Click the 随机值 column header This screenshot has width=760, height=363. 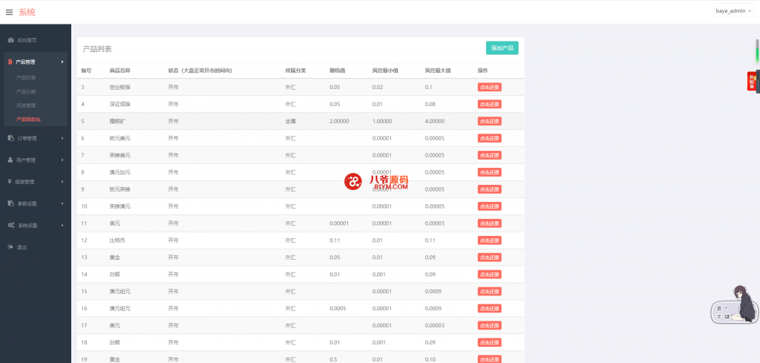[x=338, y=71]
